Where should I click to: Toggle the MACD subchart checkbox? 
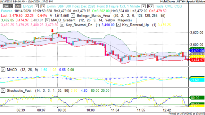coord(3,70)
